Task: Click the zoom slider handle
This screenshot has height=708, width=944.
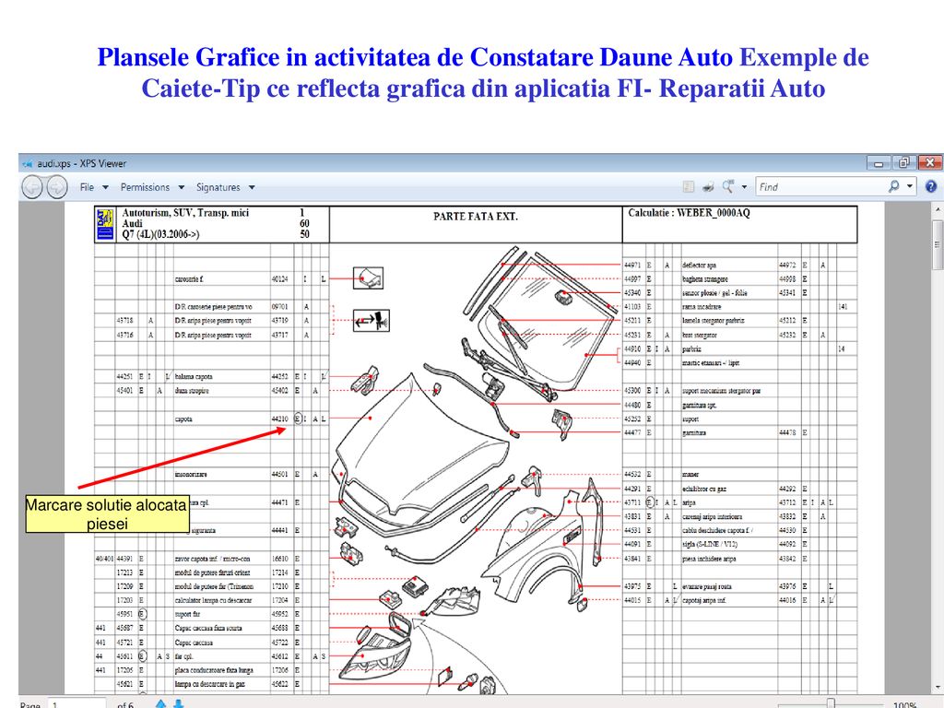Action: click(831, 703)
